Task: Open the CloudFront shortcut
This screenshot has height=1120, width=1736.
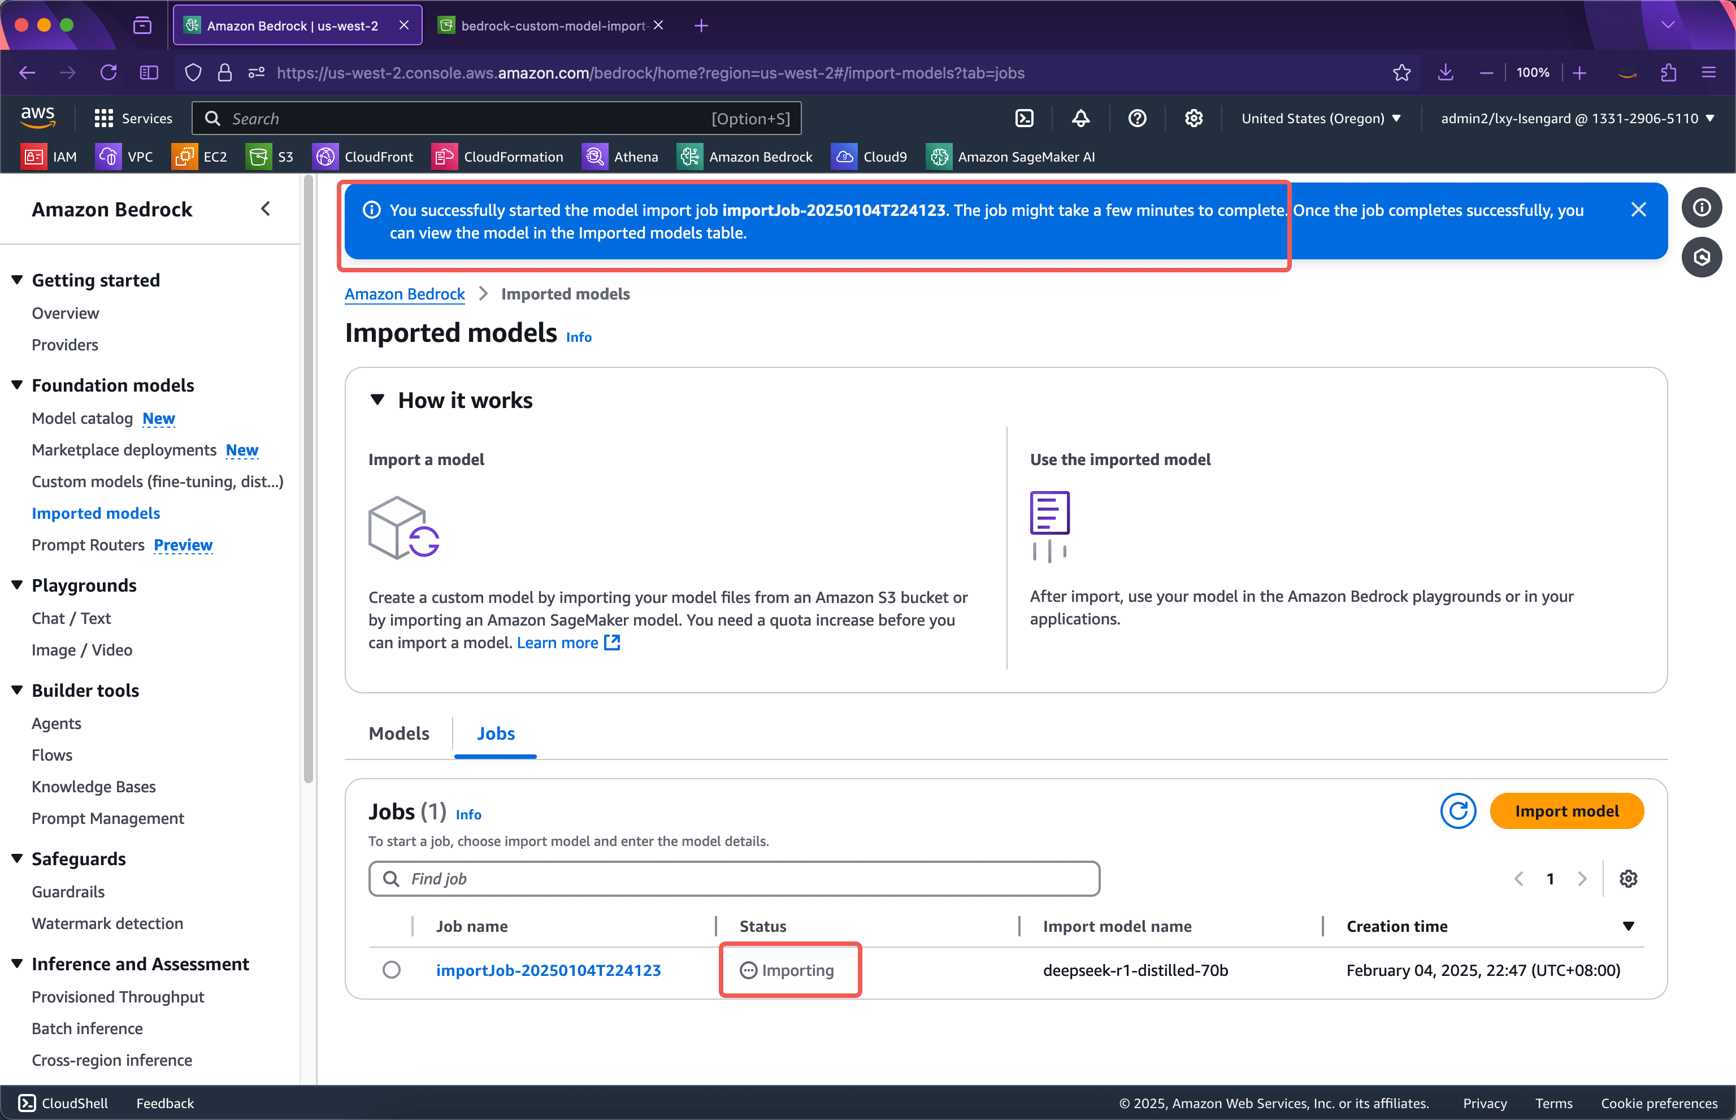Action: point(363,155)
